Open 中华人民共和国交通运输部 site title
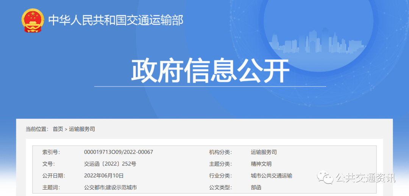Viewport: 409px width, 196px height. pos(116,20)
